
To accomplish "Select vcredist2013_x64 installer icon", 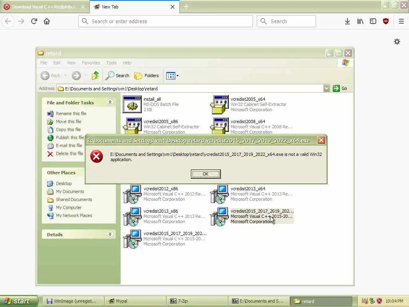I will 219,194.
